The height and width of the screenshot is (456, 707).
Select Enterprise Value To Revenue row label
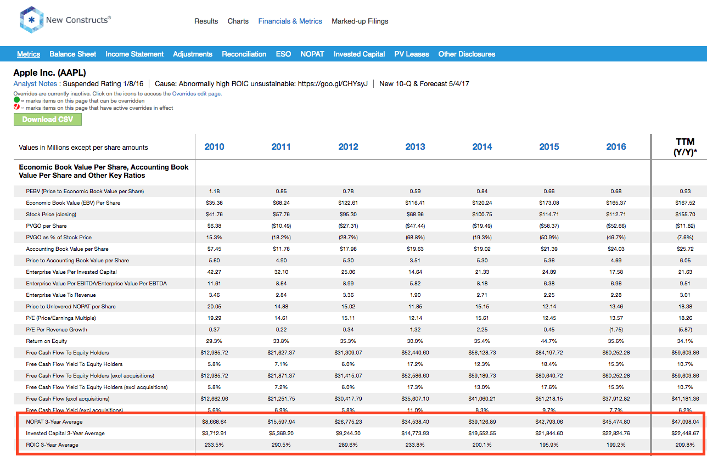click(x=60, y=295)
